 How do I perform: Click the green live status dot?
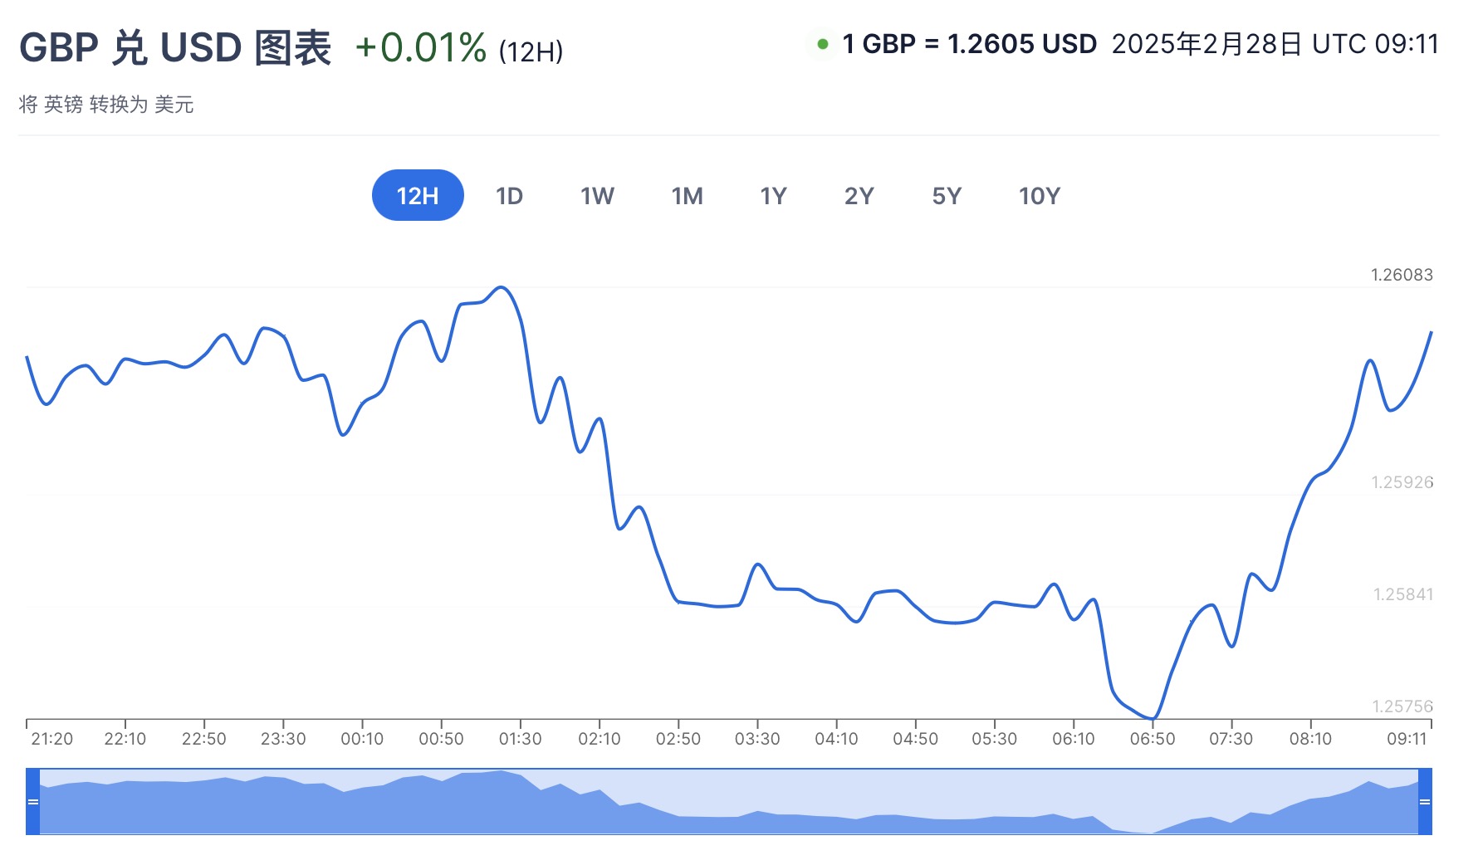(x=823, y=44)
